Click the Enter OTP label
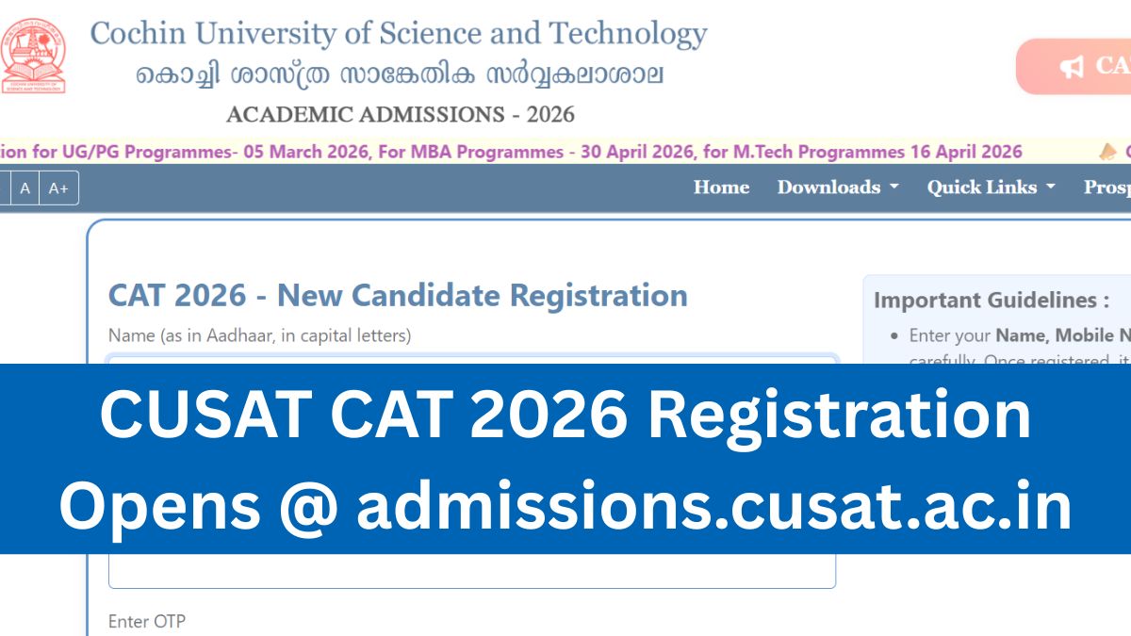Image resolution: width=1131 pixels, height=636 pixels. [x=147, y=621]
